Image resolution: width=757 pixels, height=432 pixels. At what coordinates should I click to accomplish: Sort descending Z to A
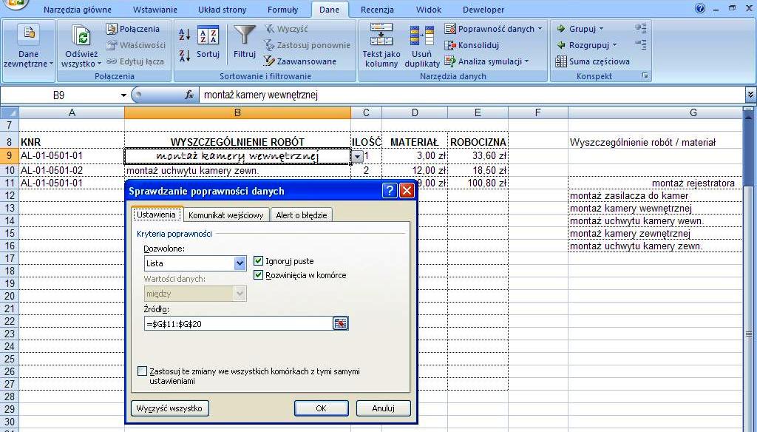coord(184,55)
